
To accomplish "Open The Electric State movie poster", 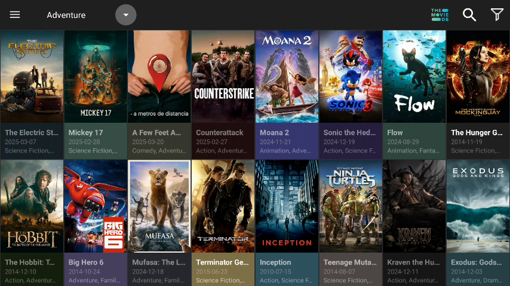I will coord(32,77).
